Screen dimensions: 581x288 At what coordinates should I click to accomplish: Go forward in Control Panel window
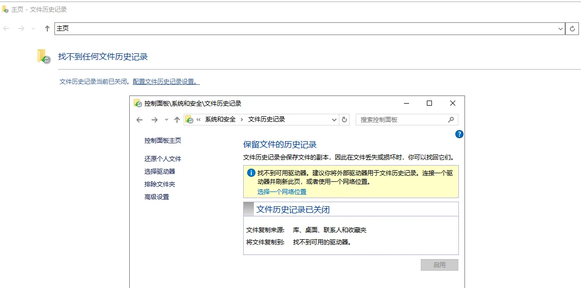(155, 120)
